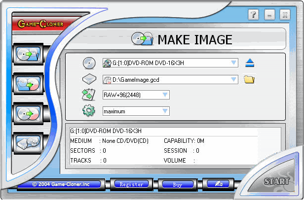
Task: Click the pen signature button on bottom bar
Action: click(218, 184)
